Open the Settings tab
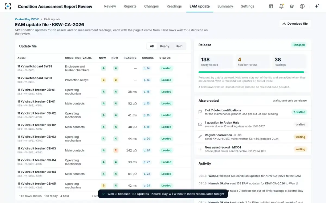Screen dimensions: 326x203 pyautogui.click(x=247, y=6)
